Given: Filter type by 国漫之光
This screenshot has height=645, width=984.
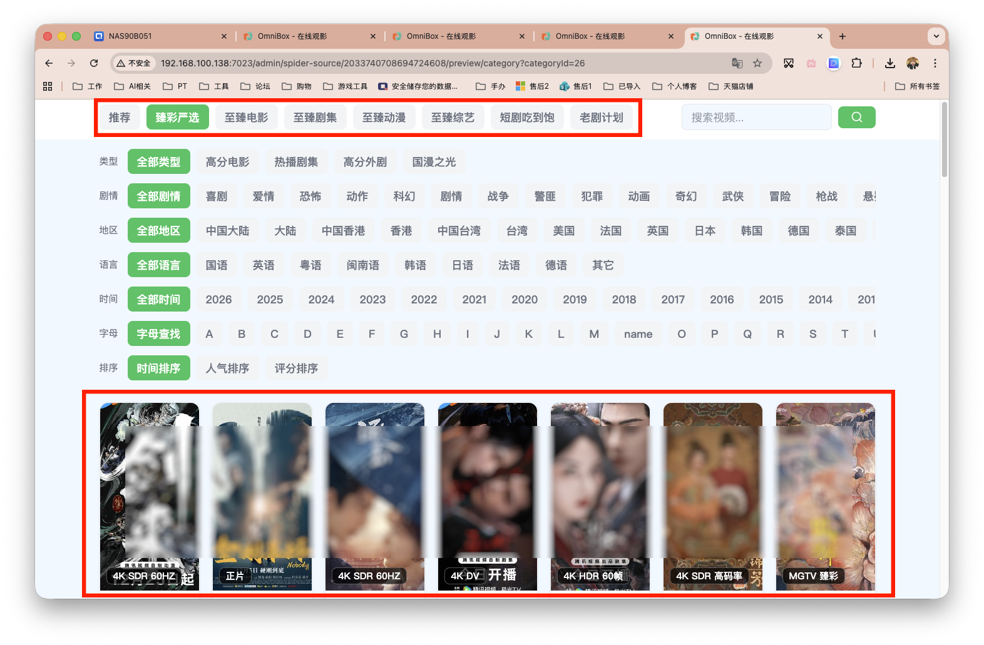Looking at the screenshot, I should point(434,162).
